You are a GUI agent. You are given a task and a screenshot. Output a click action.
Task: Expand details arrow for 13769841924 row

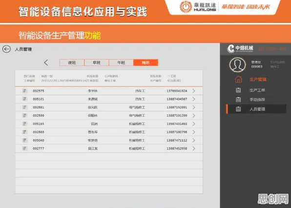pos(194,91)
